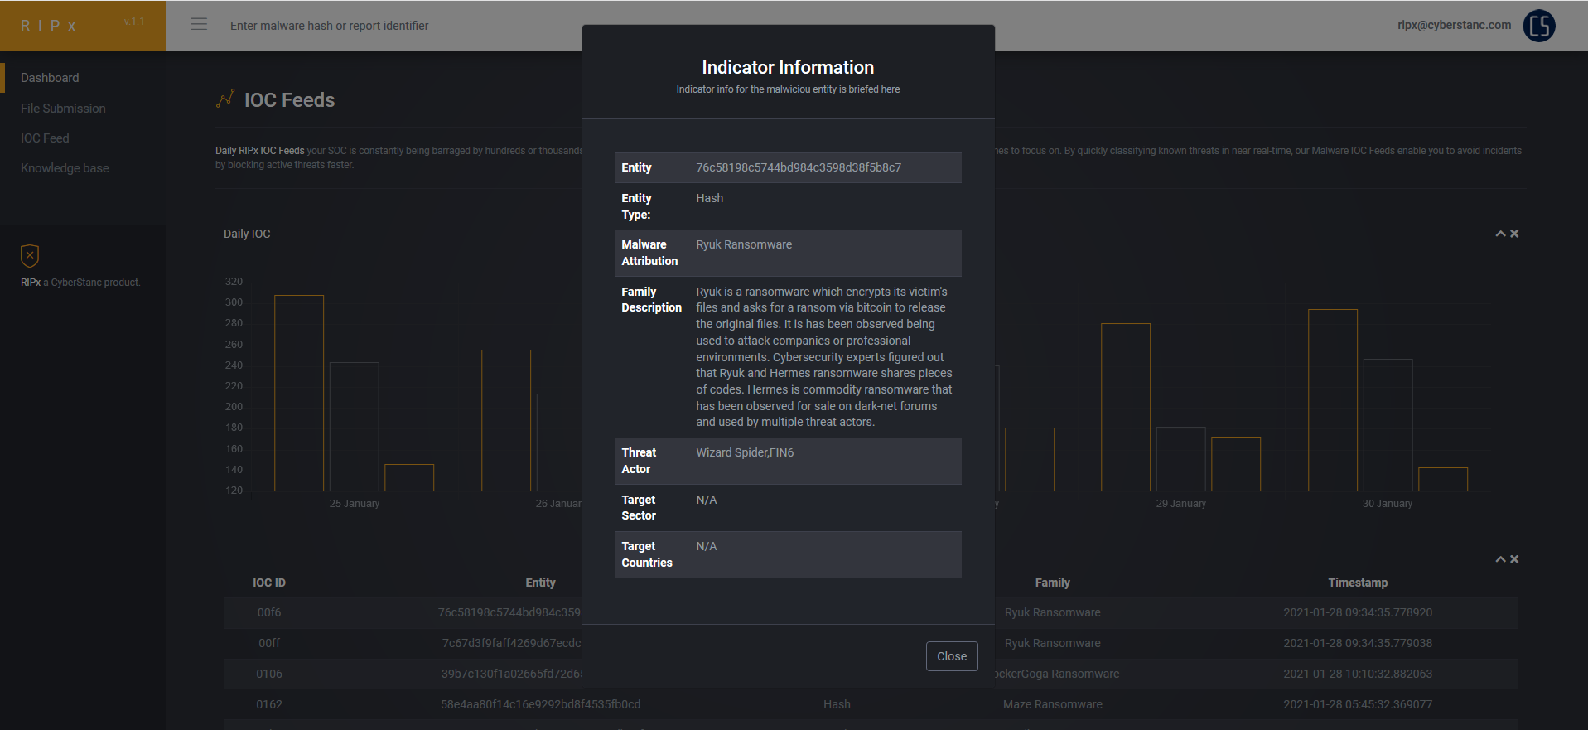
Task: Open File Submission page
Action: (63, 109)
